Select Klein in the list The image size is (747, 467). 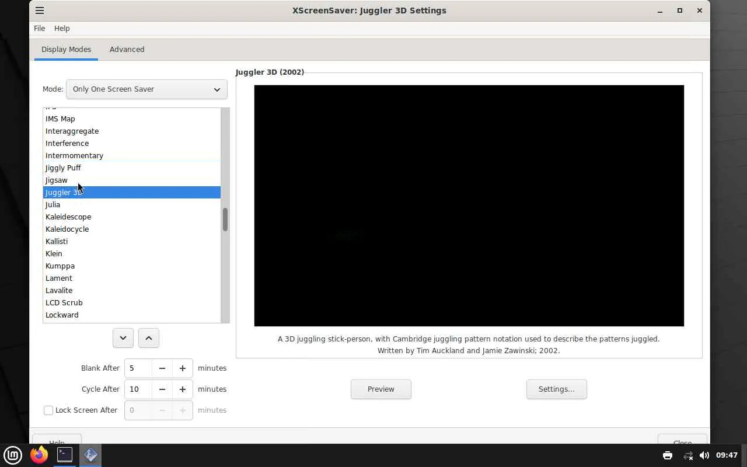click(x=132, y=254)
